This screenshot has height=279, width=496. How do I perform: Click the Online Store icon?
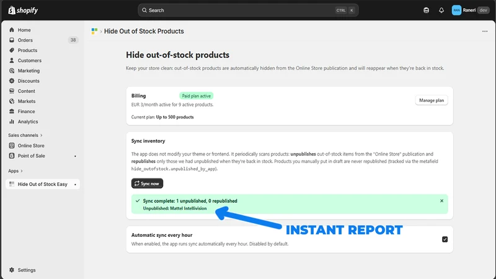(x=12, y=146)
